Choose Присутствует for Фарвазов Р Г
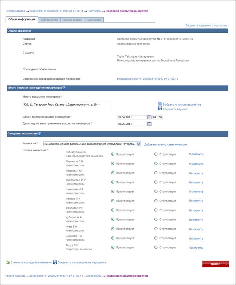Screen dimensions: 236x285 (x=113, y=210)
